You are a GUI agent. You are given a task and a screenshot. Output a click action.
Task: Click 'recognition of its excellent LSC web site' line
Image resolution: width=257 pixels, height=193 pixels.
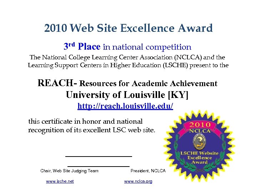click(92, 130)
